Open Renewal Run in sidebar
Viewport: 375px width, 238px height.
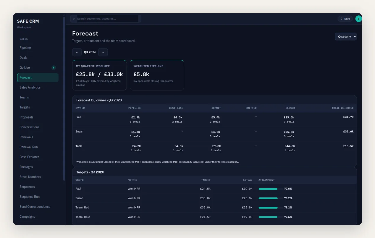click(x=38, y=147)
